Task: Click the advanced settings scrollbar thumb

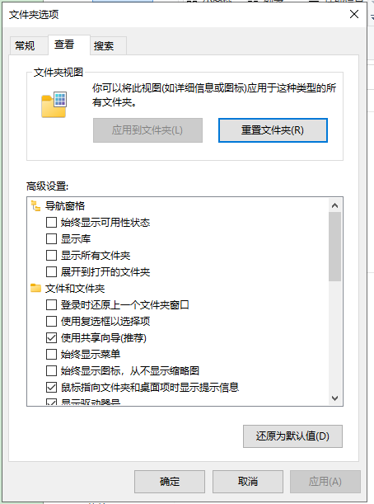Action: pos(334,247)
